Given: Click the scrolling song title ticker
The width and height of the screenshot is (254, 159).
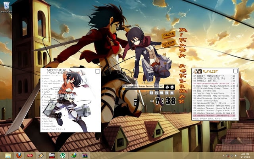Looking at the screenshot, I should click(143, 86).
